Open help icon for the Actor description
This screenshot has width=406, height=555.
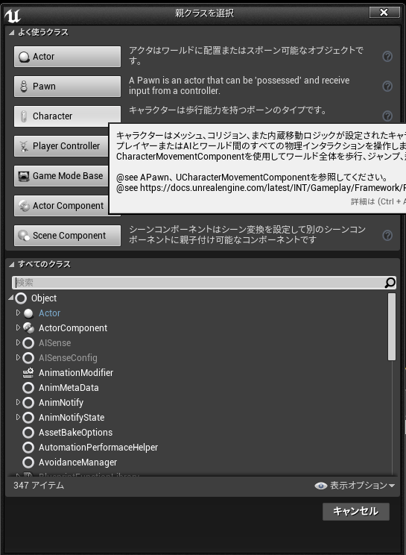coord(387,56)
